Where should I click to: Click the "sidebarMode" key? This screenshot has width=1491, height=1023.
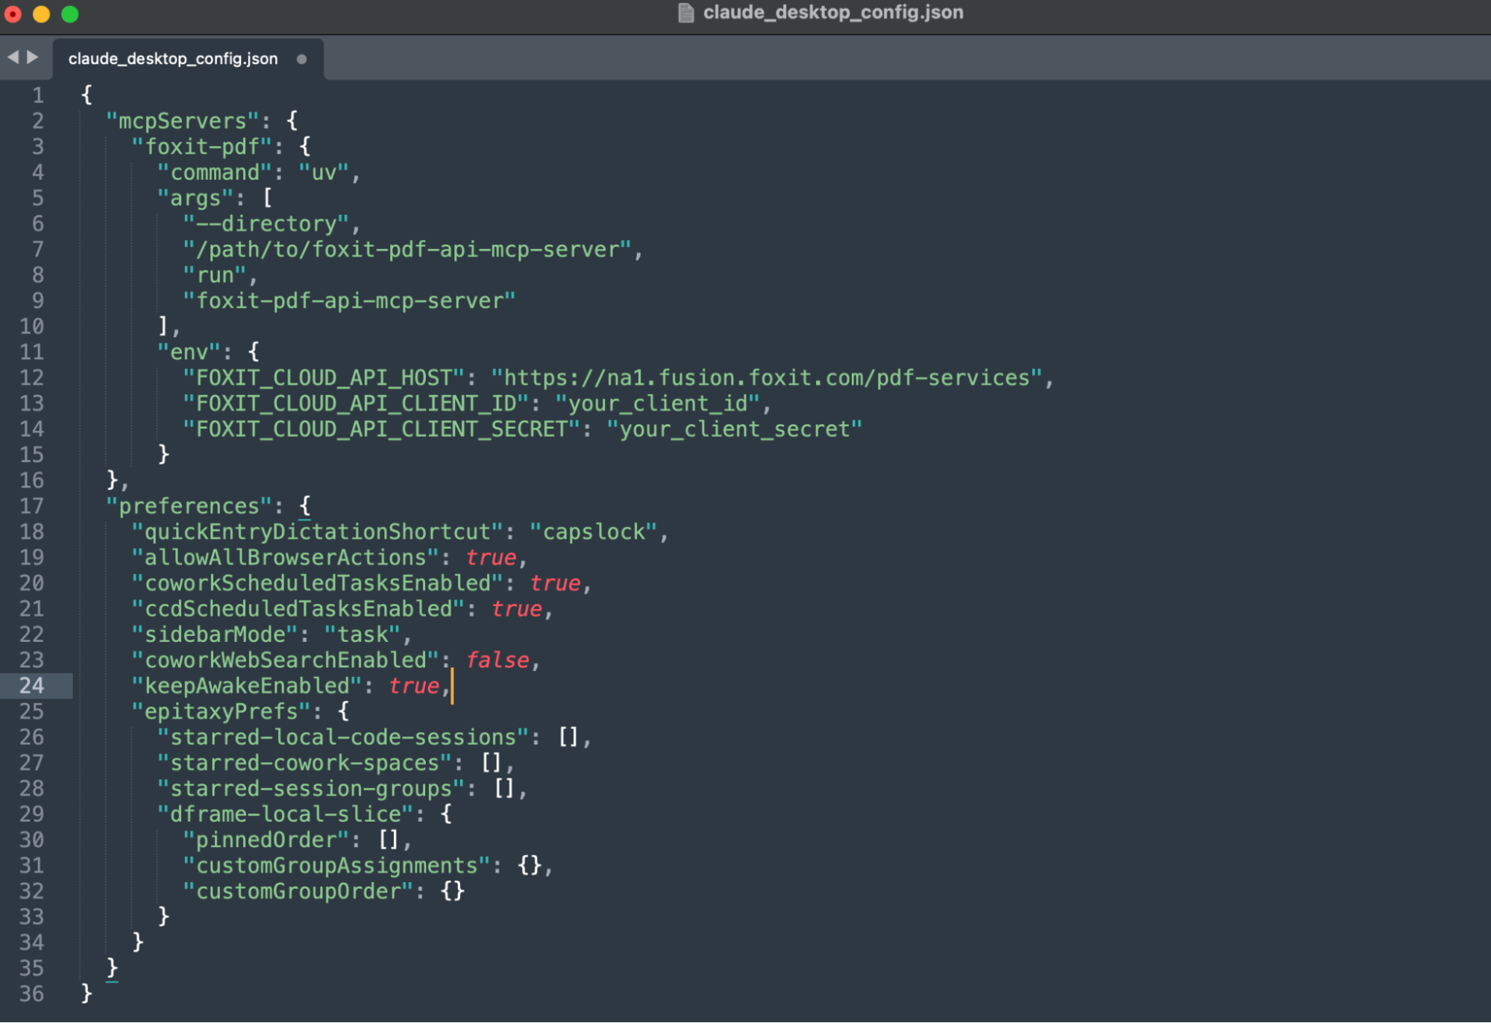(215, 635)
